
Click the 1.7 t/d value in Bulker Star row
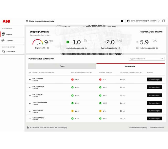(x=122, y=80)
